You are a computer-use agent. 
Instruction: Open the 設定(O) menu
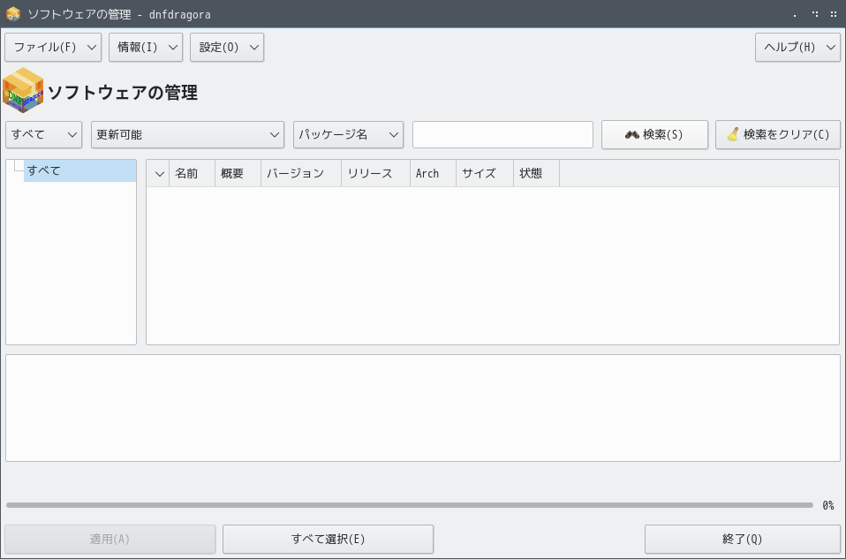tap(227, 48)
